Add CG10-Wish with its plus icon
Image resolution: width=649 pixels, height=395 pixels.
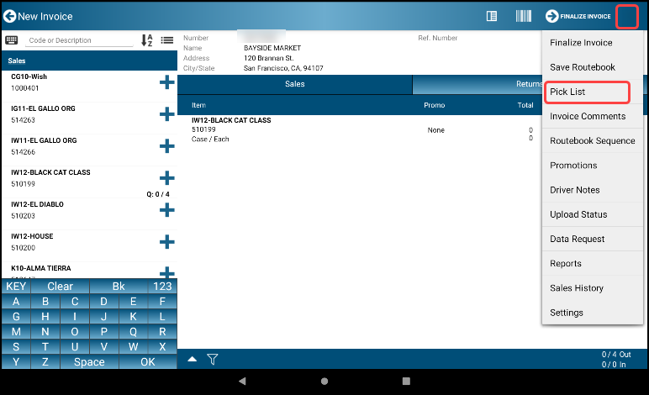tap(166, 82)
